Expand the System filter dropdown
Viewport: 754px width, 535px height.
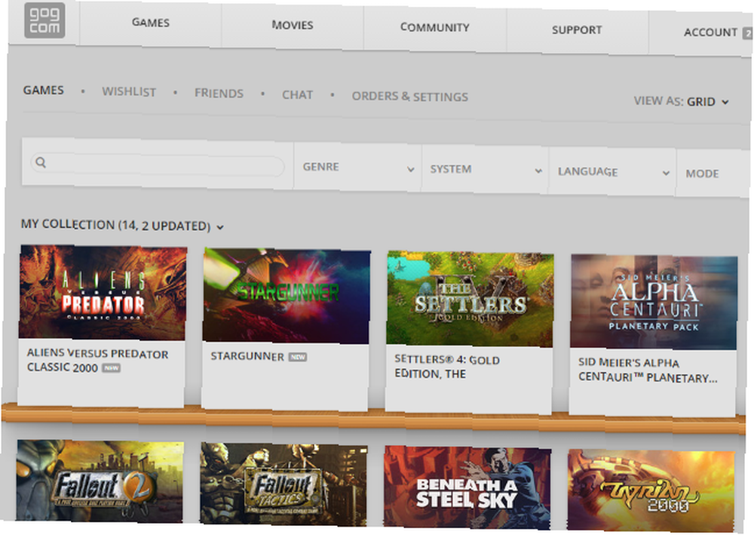pyautogui.click(x=485, y=169)
